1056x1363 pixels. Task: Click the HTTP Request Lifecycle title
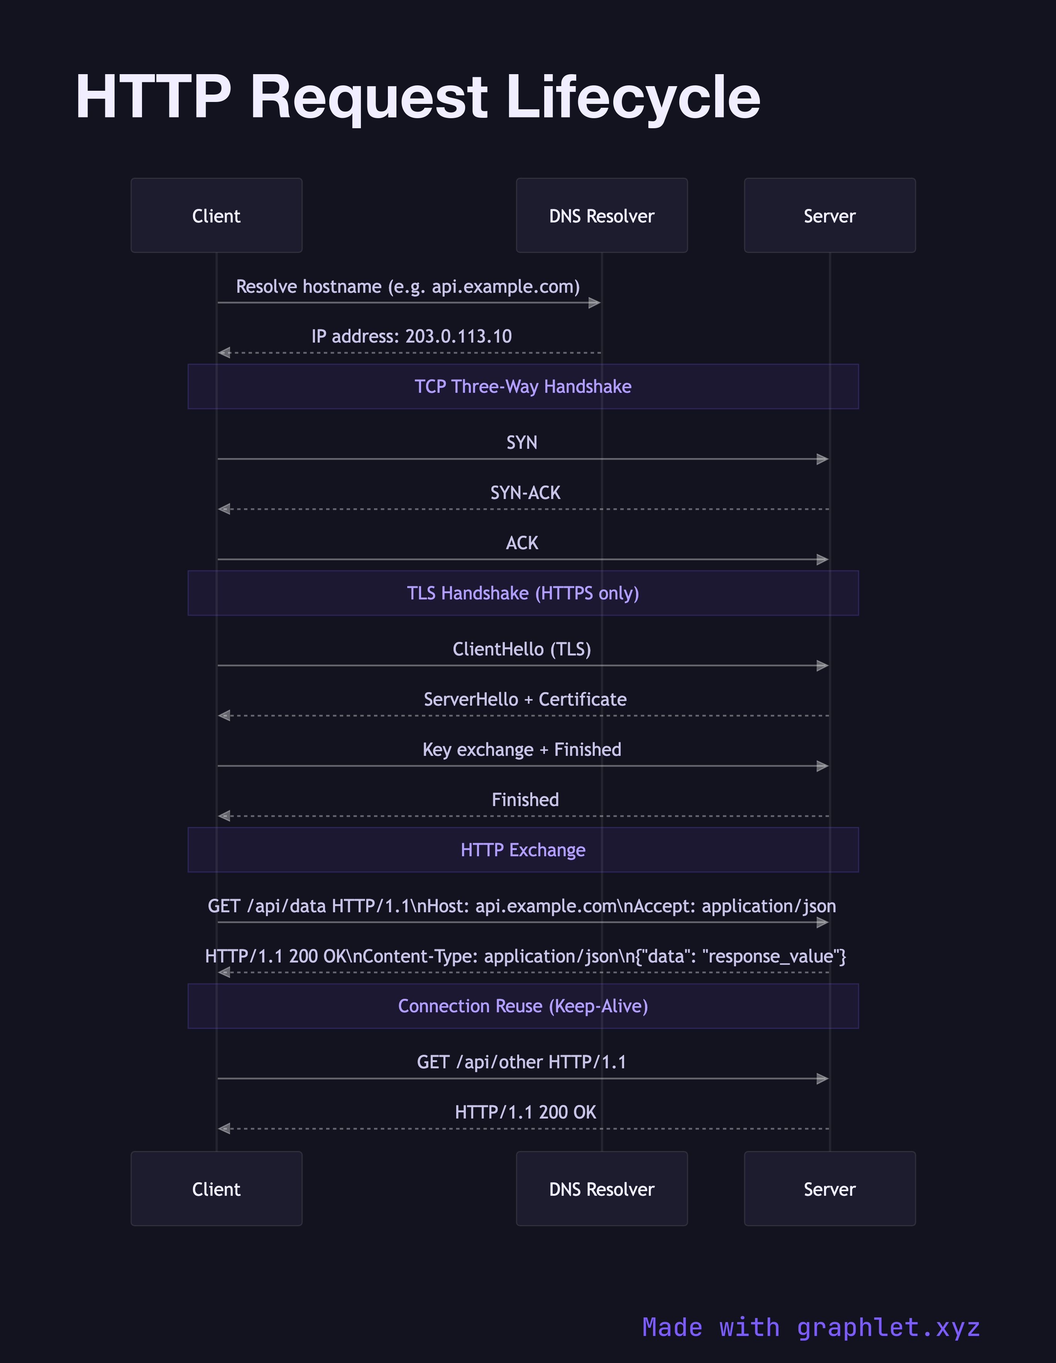pos(417,97)
